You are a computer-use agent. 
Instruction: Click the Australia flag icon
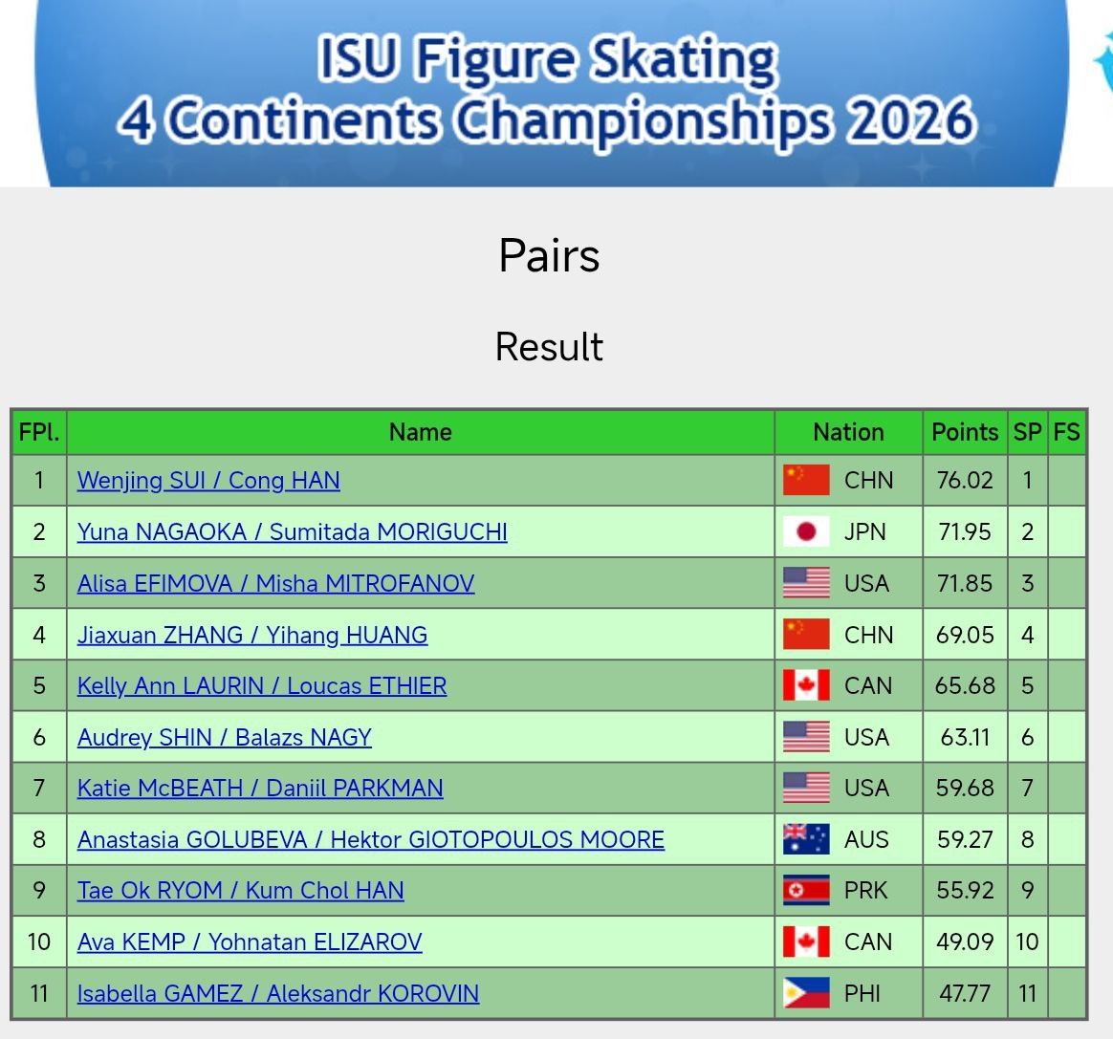point(806,839)
